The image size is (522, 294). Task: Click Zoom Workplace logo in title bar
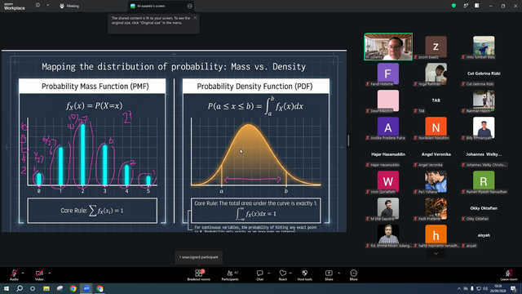pos(15,7)
